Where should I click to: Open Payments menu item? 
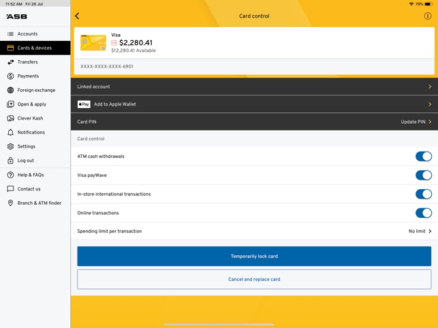tap(35, 76)
